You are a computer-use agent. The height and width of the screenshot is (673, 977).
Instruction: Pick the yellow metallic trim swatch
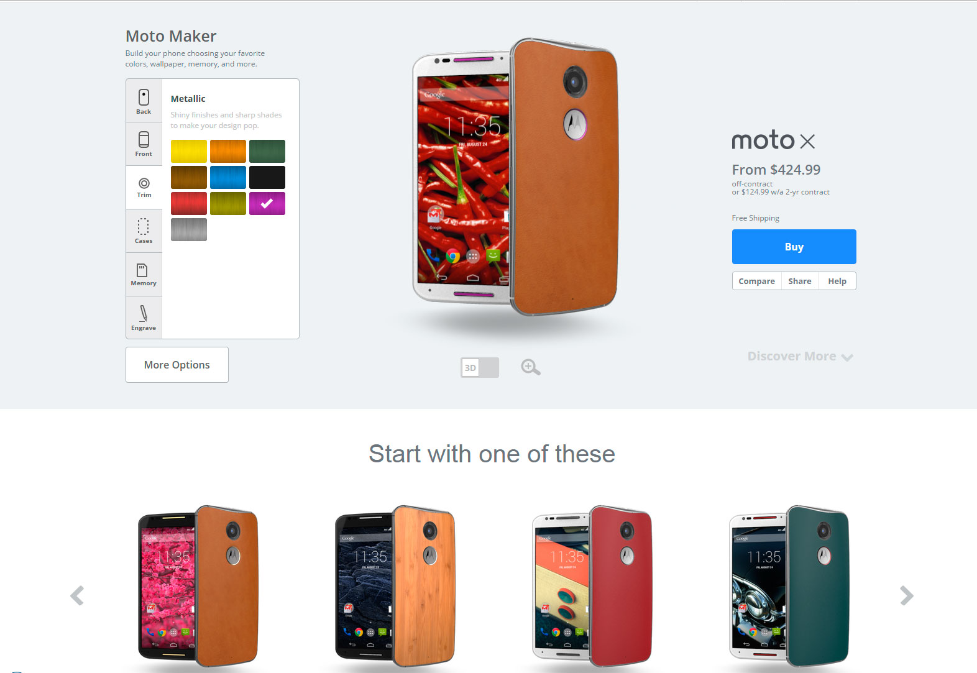189,151
